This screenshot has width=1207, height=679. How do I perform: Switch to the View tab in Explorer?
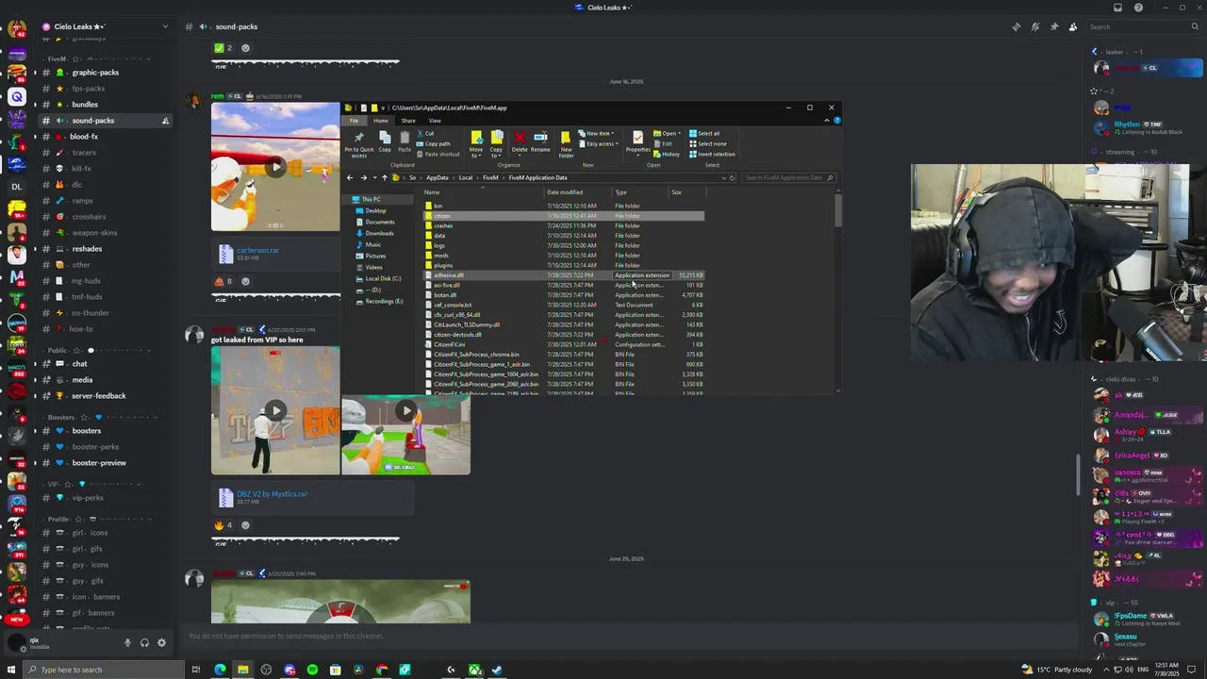click(435, 121)
